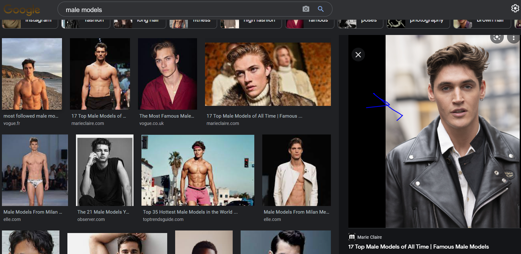Open the three-dot preview options menu
The image size is (521, 254).
point(513,38)
